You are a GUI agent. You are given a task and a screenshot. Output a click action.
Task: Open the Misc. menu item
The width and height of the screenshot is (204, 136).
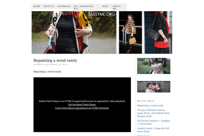click(x=106, y=6)
